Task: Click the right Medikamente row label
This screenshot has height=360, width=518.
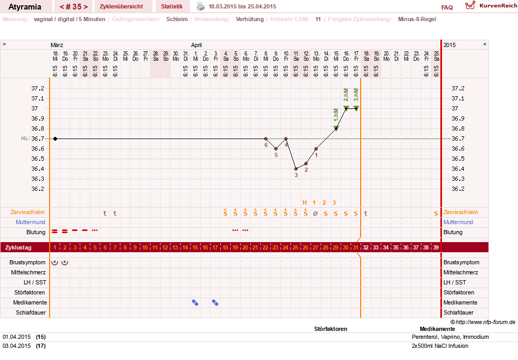Action: click(460, 302)
